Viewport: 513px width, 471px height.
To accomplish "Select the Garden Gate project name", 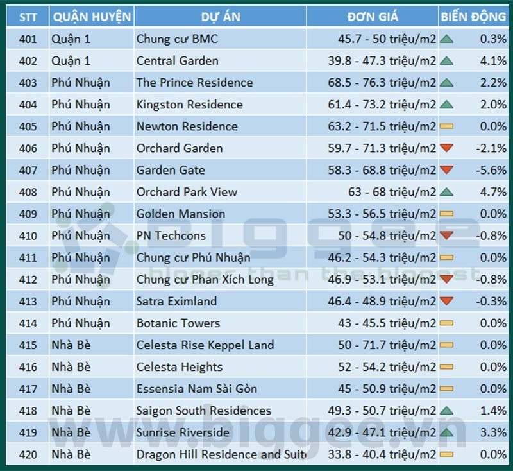I will pos(171,170).
